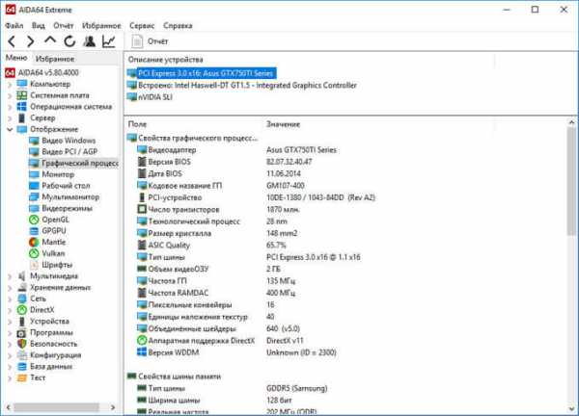The height and width of the screenshot is (416, 579).
Task: Expand the Конфигурация tree node
Action: pos(10,355)
